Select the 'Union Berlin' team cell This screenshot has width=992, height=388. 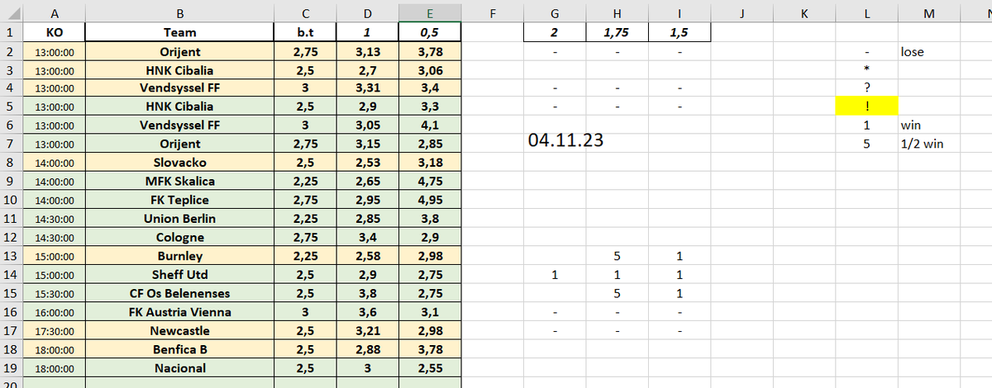(179, 219)
